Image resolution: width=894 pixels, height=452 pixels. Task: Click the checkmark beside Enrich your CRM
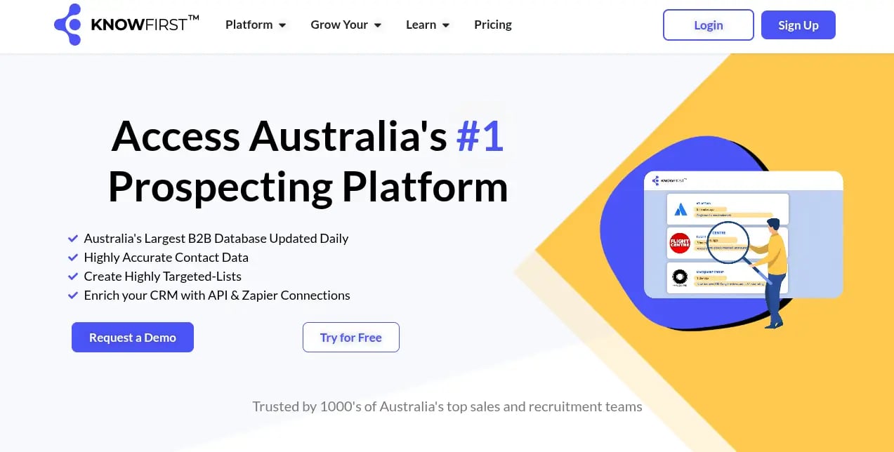(x=72, y=295)
